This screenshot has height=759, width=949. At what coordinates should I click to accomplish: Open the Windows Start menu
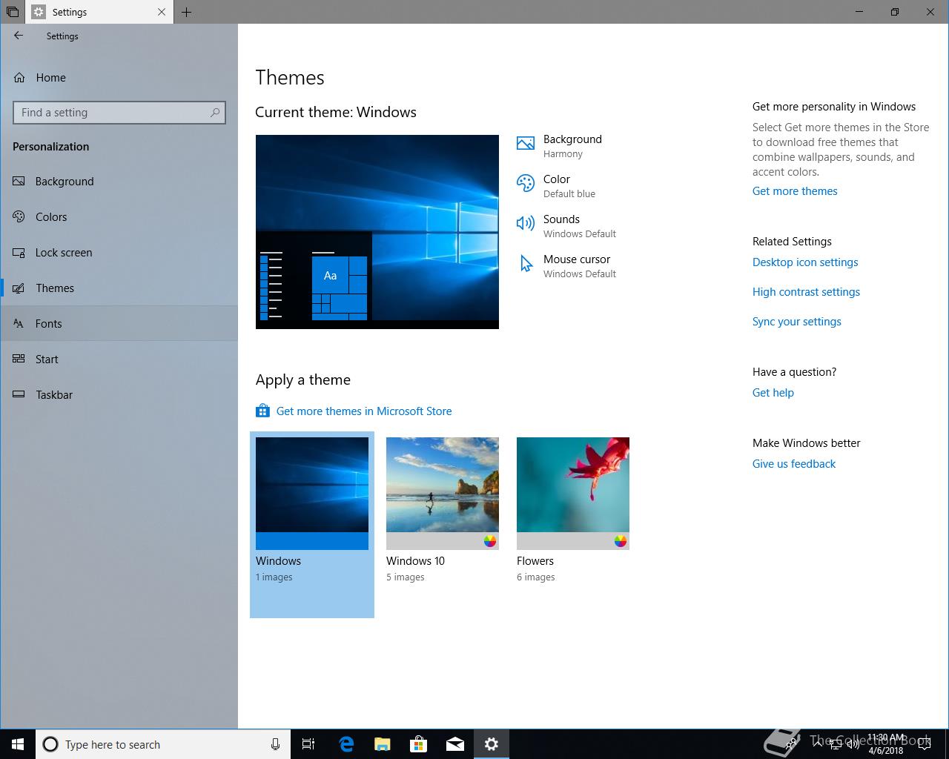click(x=18, y=744)
